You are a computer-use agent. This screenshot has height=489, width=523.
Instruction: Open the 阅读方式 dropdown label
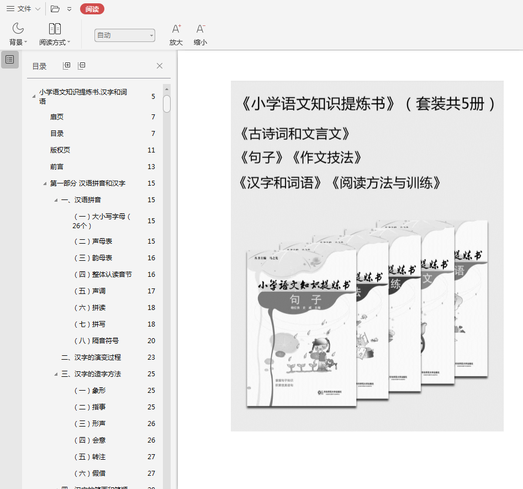[55, 43]
